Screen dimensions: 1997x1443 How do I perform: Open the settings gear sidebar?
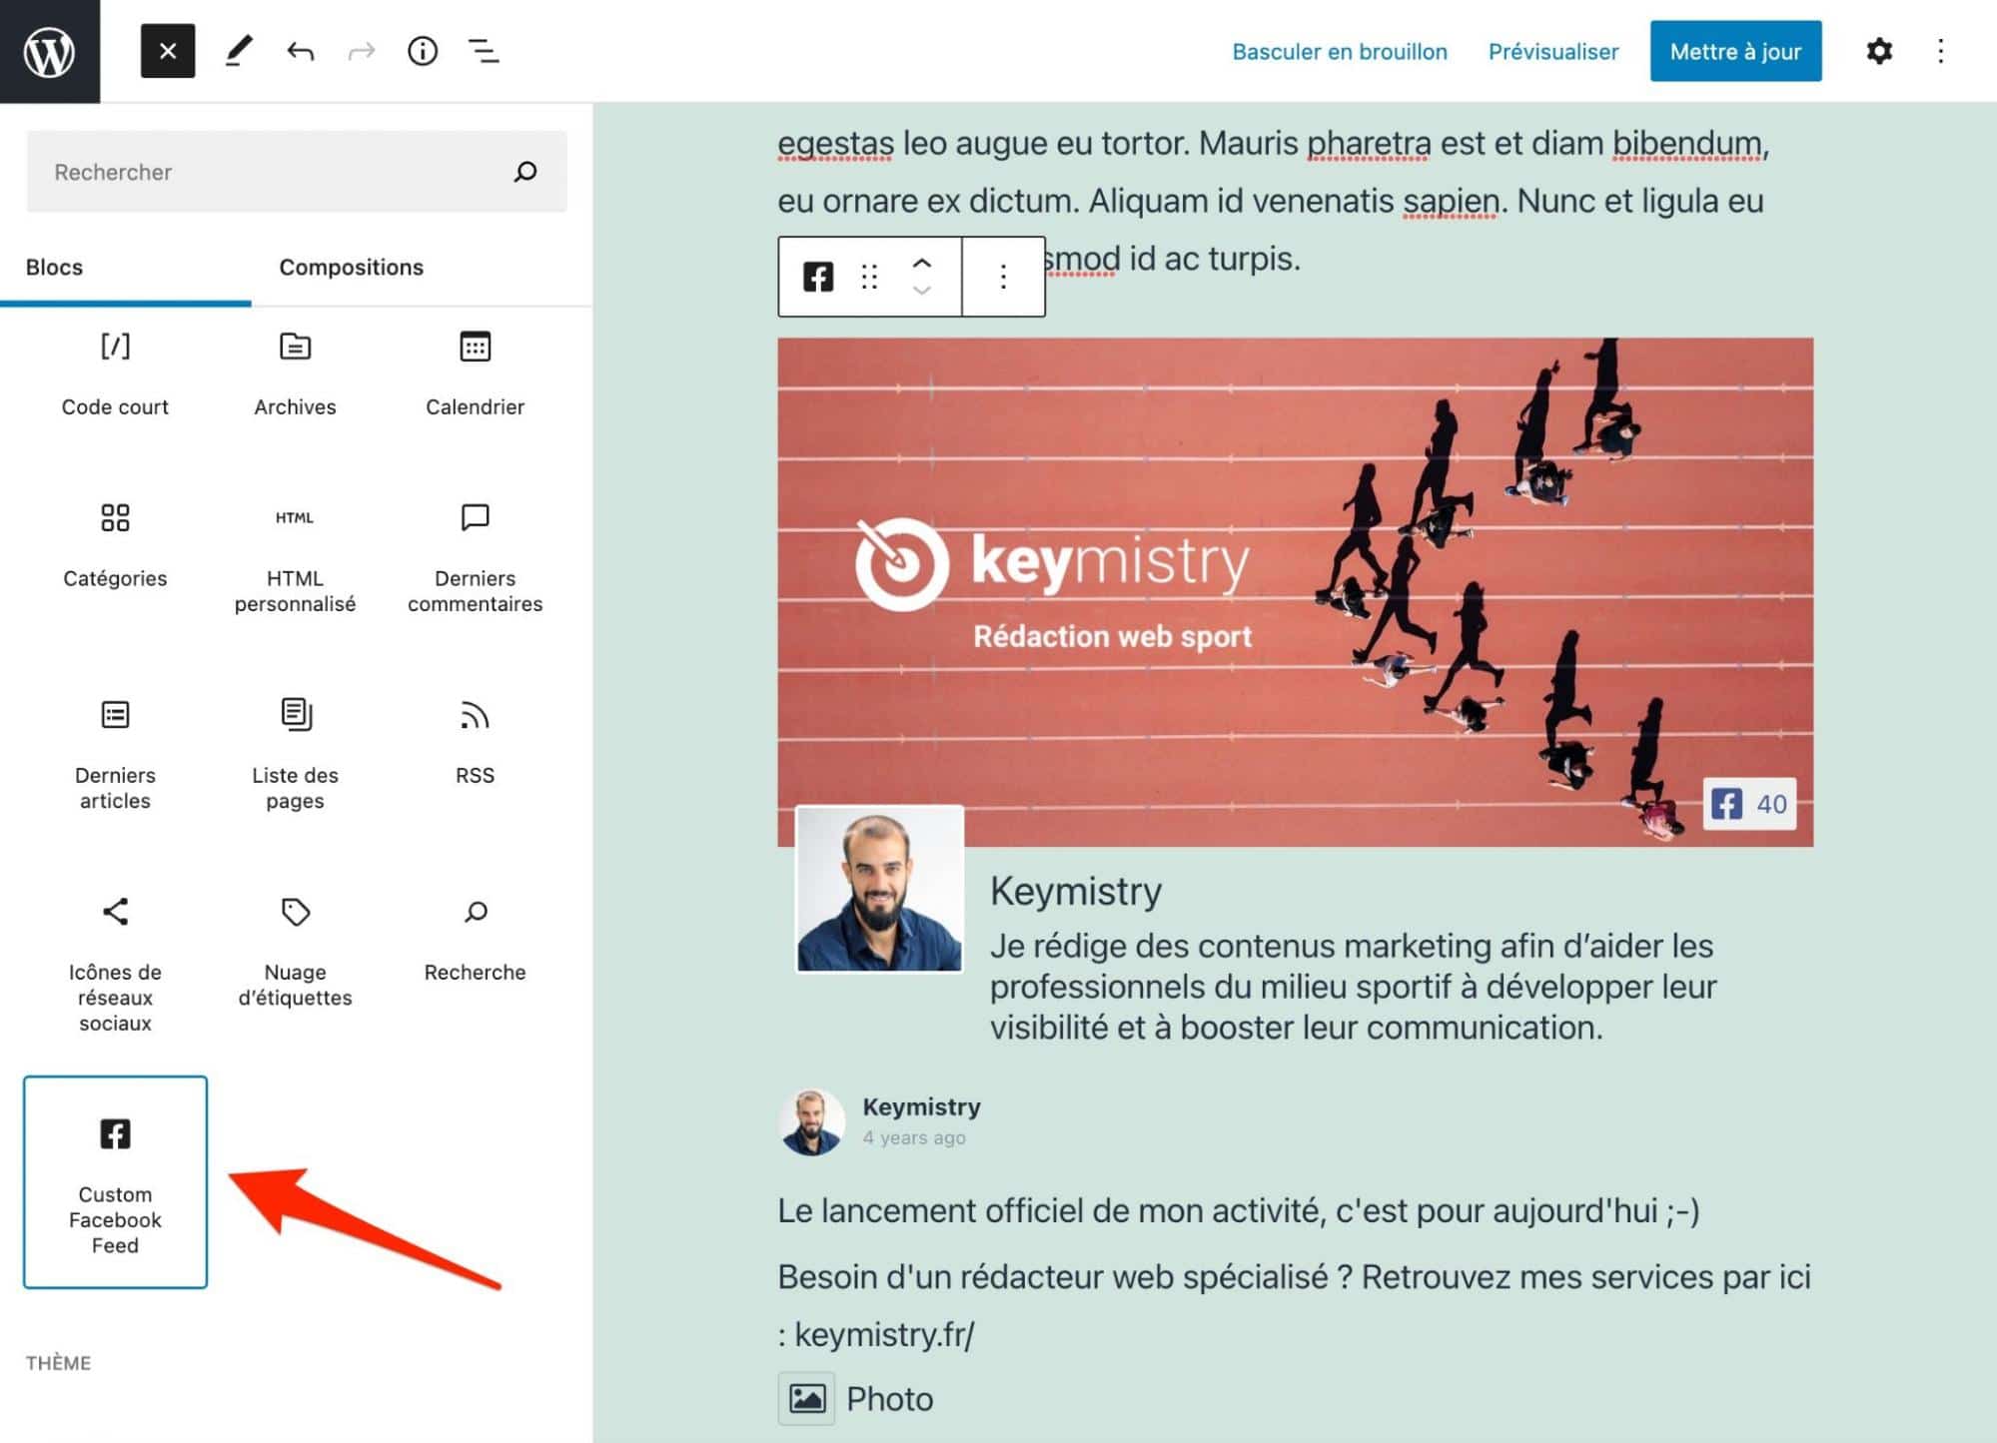point(1879,51)
